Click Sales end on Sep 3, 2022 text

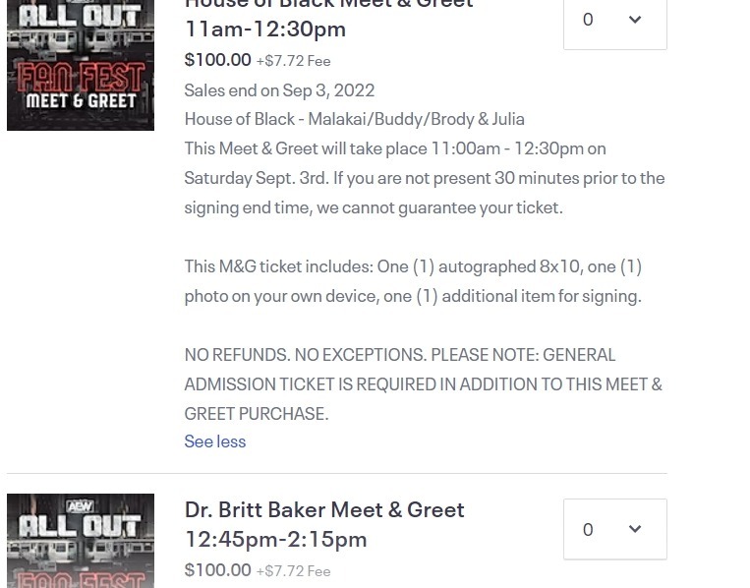[279, 89]
